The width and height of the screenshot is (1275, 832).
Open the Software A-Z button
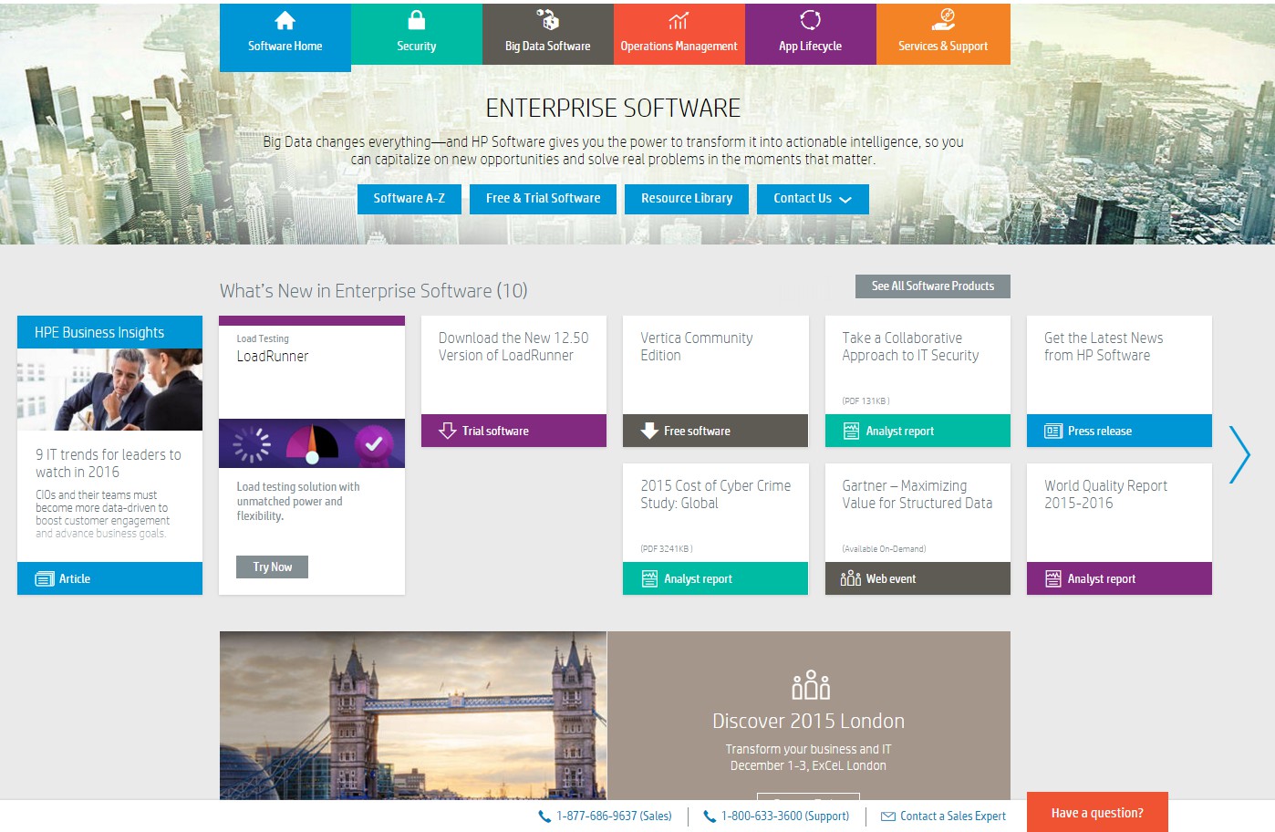[x=409, y=199]
